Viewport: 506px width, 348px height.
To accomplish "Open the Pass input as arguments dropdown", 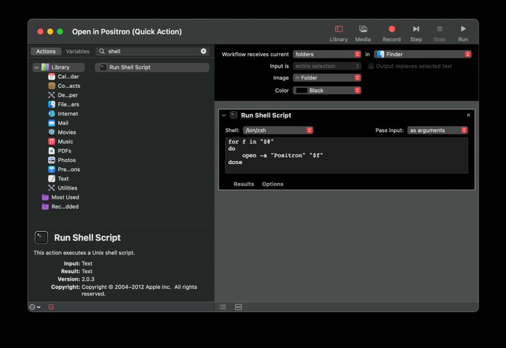I will click(437, 130).
